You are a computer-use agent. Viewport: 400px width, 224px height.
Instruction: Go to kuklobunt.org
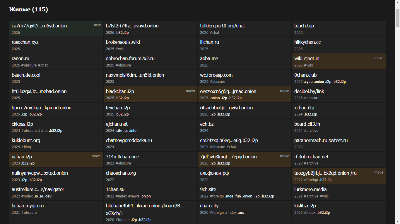tap(26, 140)
